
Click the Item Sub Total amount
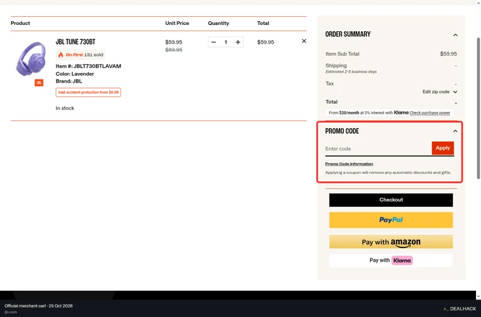pyautogui.click(x=448, y=54)
